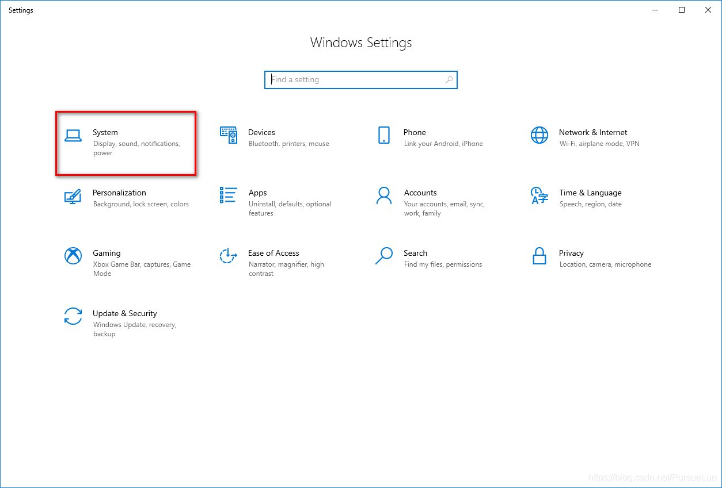Minimize the Settings window
Viewport: 722px width, 488px height.
[x=655, y=10]
